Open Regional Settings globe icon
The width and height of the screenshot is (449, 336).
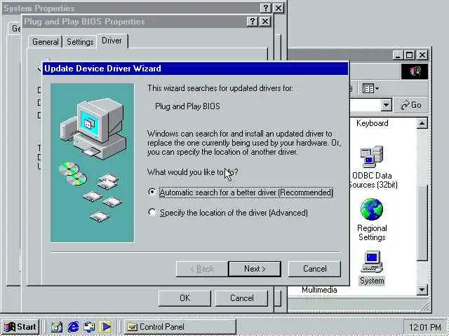pos(372,209)
